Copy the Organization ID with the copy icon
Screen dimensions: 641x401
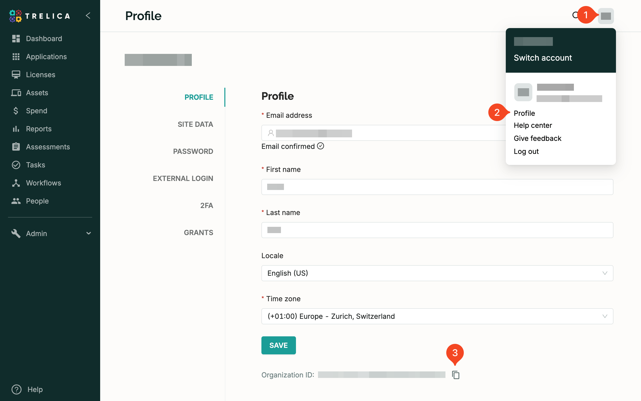click(x=456, y=375)
